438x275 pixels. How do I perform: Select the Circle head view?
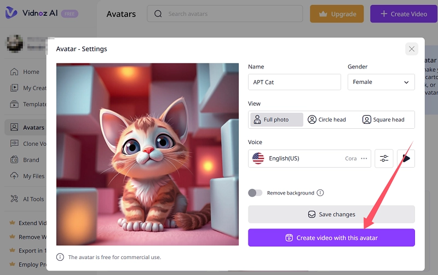pos(327,119)
